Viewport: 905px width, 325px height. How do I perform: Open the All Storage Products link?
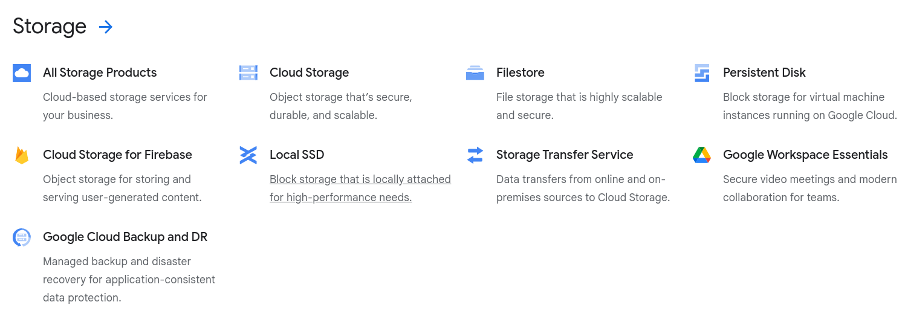(100, 72)
